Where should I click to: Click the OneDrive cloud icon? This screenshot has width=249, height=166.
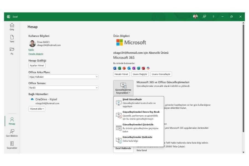point(32,99)
